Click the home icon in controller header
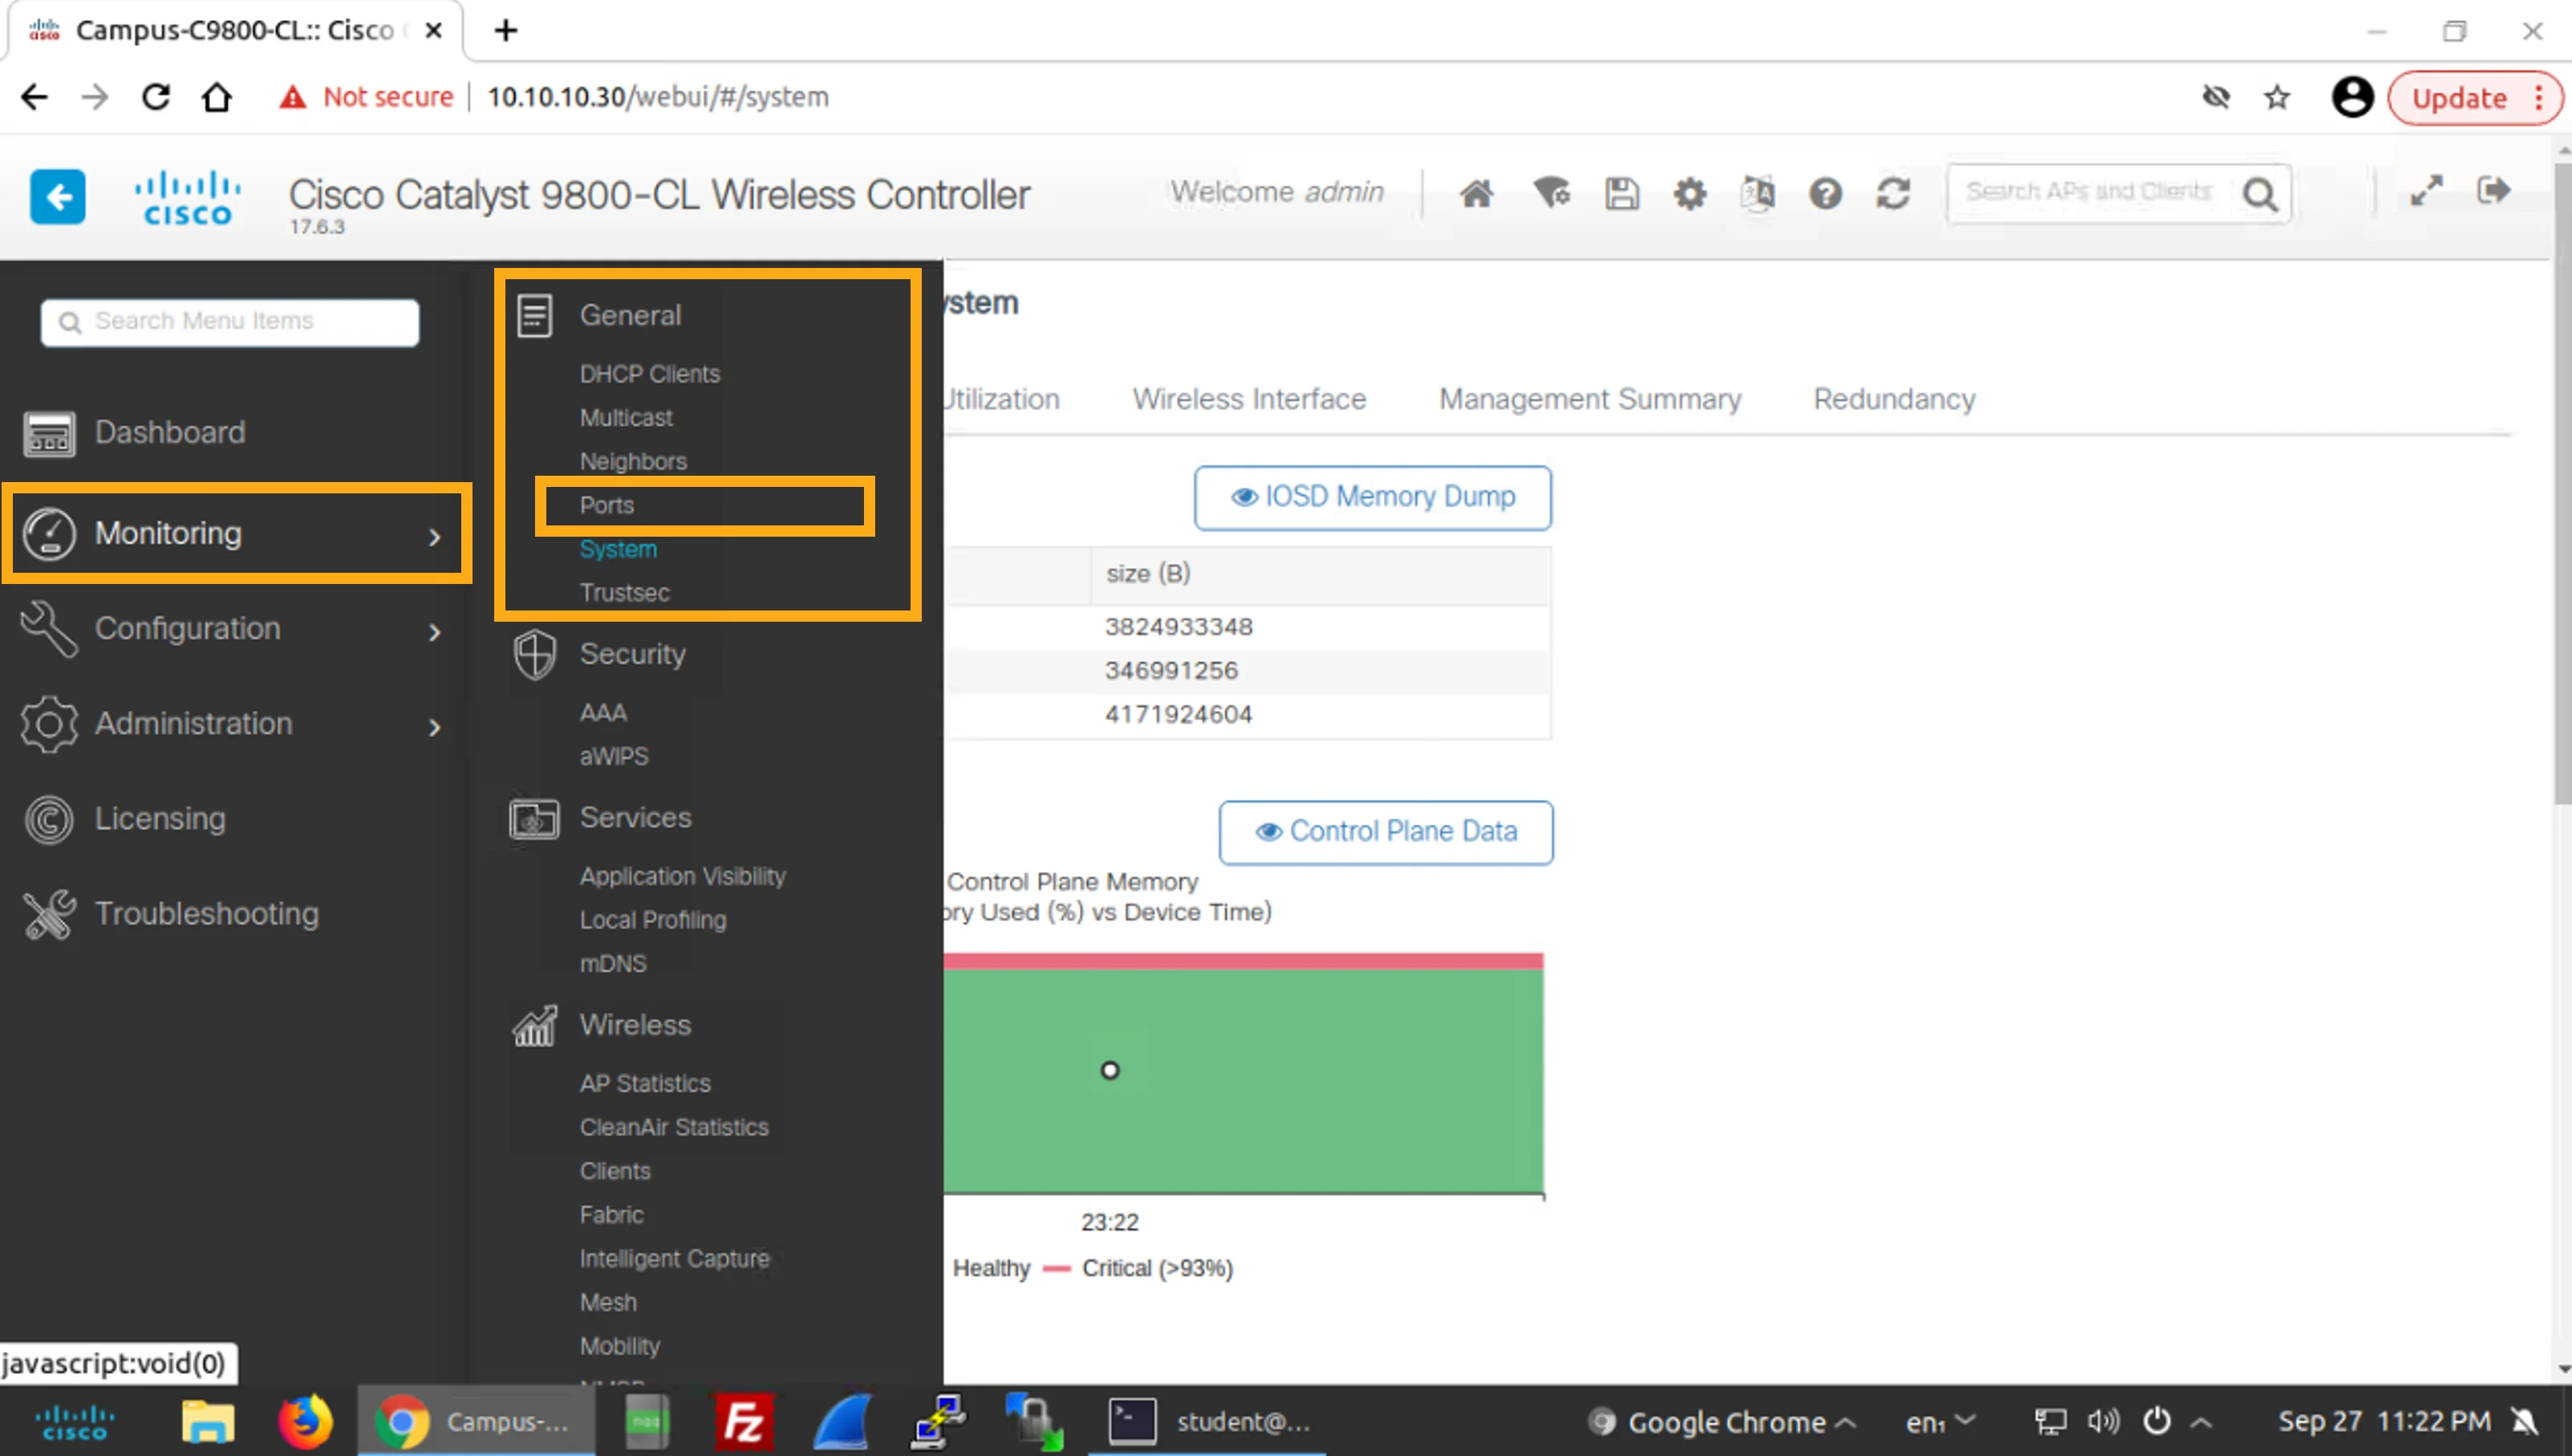The image size is (2572, 1456). [1476, 193]
